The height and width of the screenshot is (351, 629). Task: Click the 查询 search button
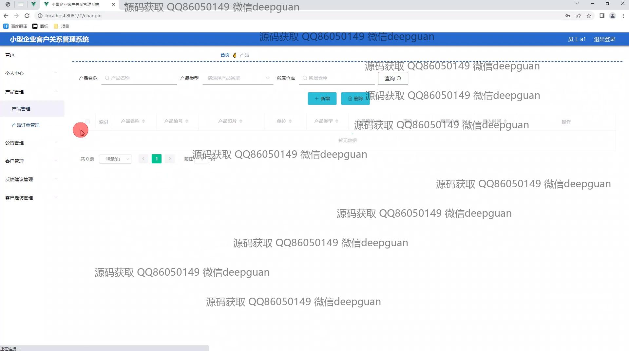(x=393, y=78)
